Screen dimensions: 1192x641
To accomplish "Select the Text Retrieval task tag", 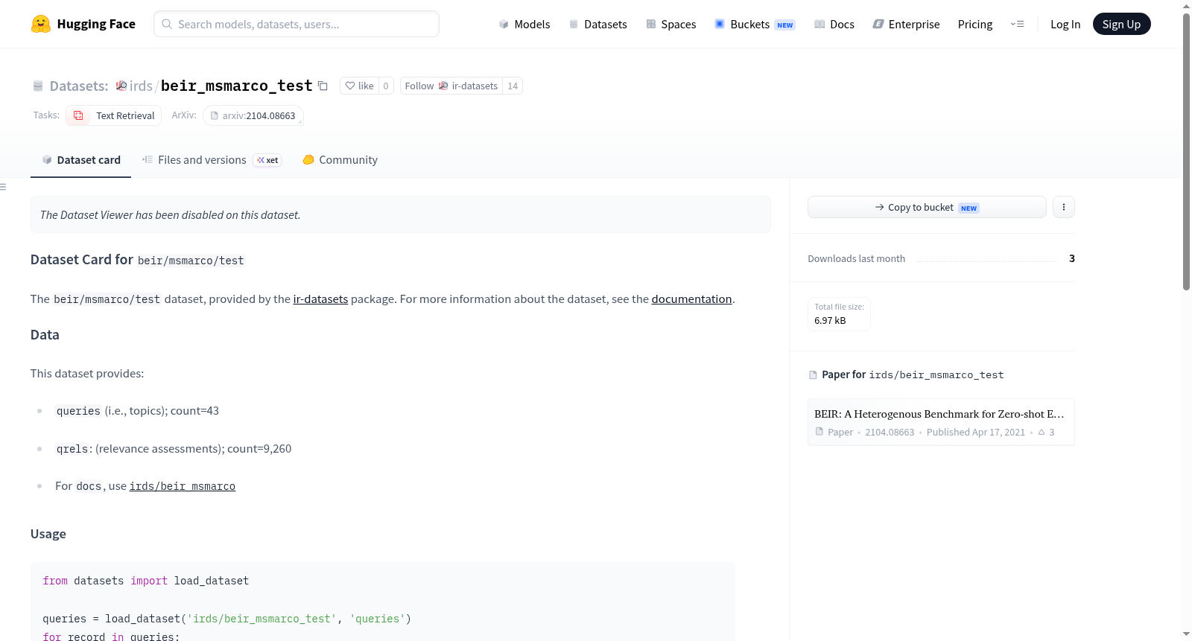I will pyautogui.click(x=114, y=115).
